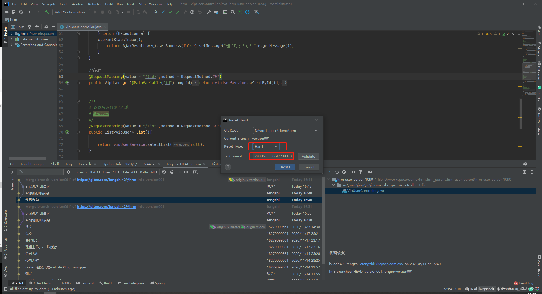
Task: Click tengzhi@keytop.com.cn email link
Action: (381, 264)
